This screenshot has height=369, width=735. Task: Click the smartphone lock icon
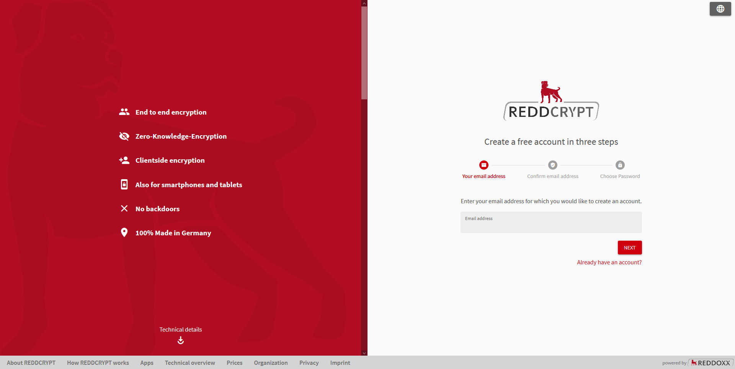(x=124, y=184)
